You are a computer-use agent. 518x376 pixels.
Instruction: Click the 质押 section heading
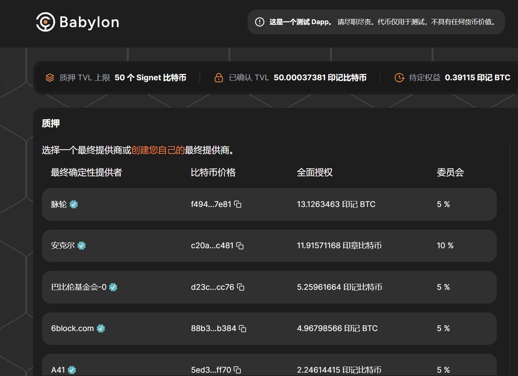pyautogui.click(x=51, y=124)
